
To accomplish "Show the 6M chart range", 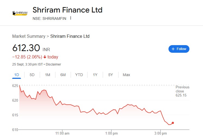I will [63, 75].
